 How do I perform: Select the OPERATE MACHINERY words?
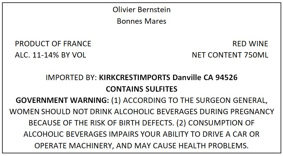74,146
